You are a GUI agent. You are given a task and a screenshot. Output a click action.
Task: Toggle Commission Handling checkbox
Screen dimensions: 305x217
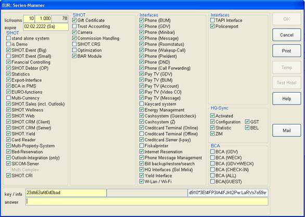click(x=74, y=39)
